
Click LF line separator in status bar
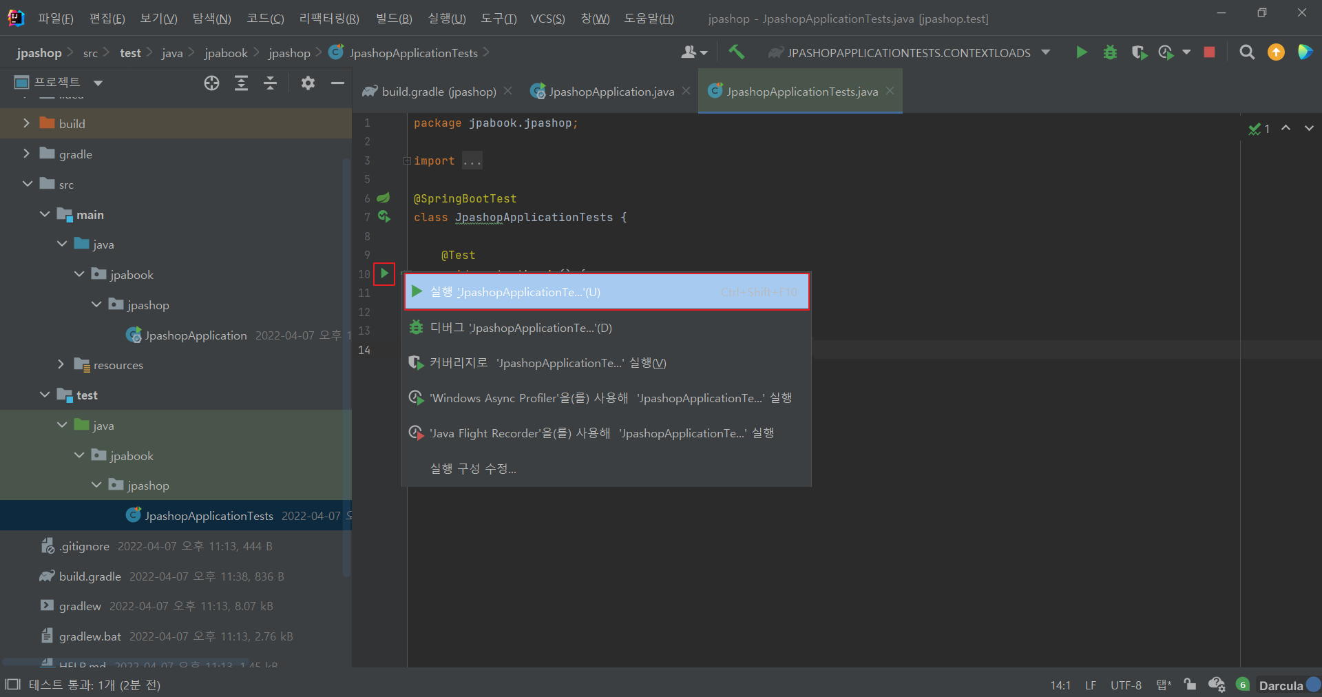[1091, 685]
